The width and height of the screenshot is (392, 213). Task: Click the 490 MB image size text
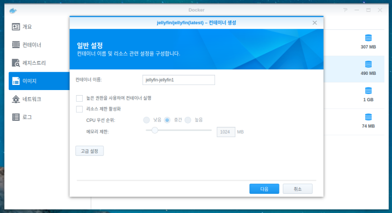tap(368, 73)
